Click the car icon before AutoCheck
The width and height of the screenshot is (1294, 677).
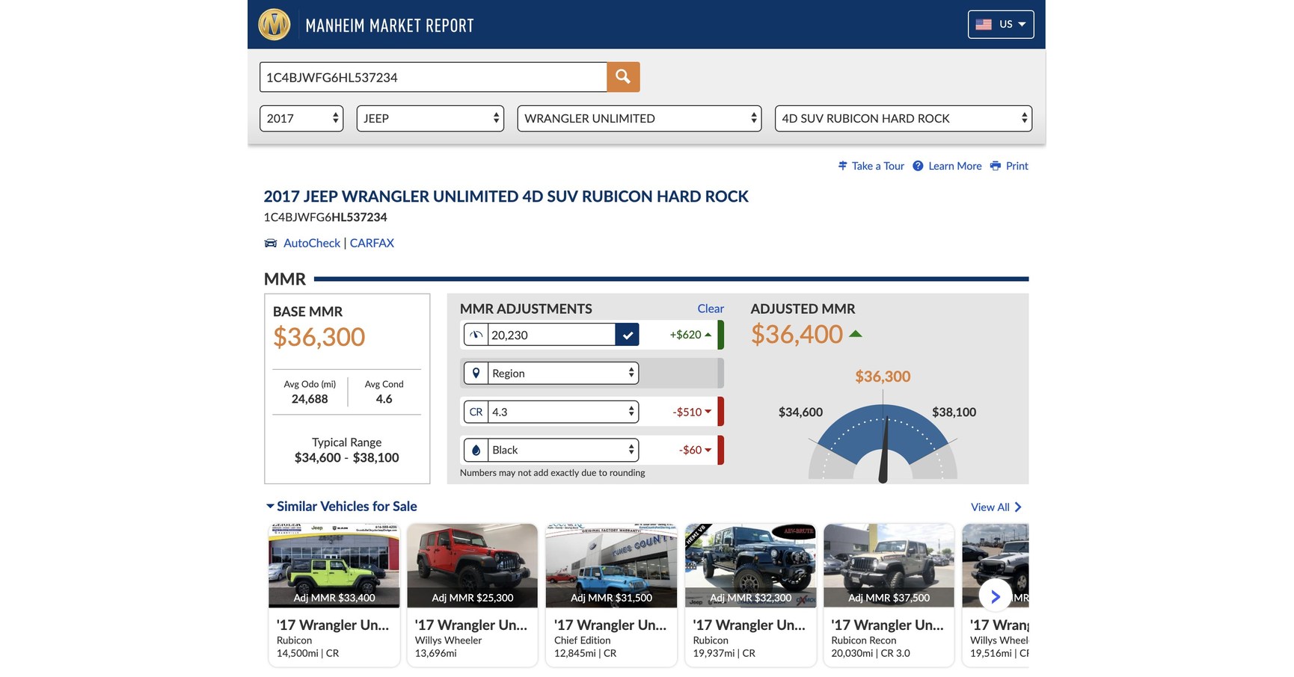point(270,242)
